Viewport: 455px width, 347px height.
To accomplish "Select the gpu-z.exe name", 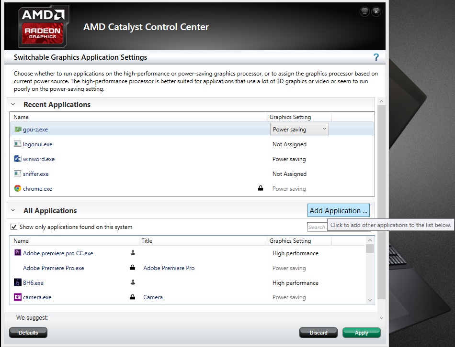I will click(35, 130).
